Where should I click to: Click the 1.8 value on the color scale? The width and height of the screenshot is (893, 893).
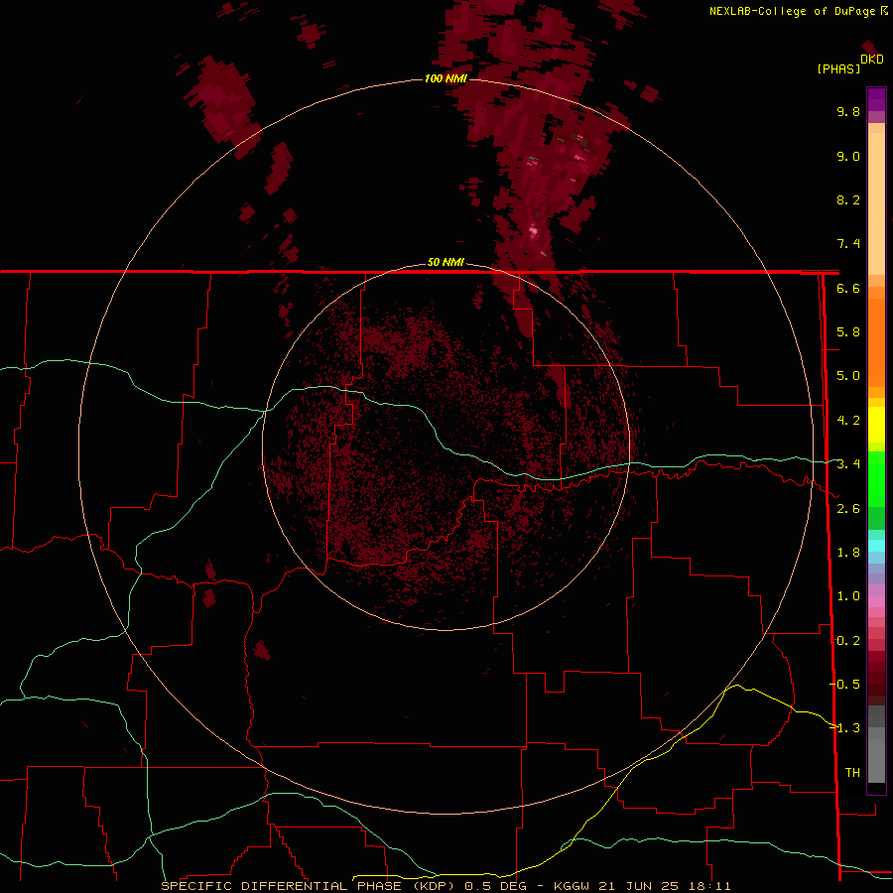point(848,553)
